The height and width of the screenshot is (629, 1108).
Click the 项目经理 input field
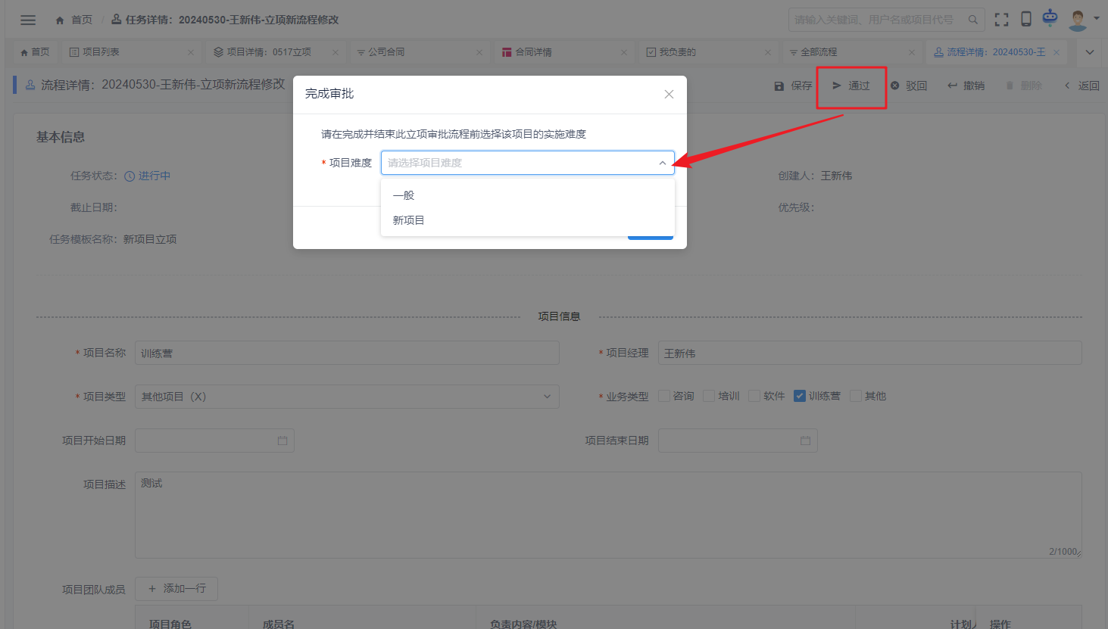tap(869, 353)
